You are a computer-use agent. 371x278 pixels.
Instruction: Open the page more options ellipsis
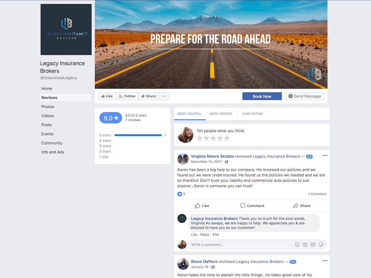point(164,96)
